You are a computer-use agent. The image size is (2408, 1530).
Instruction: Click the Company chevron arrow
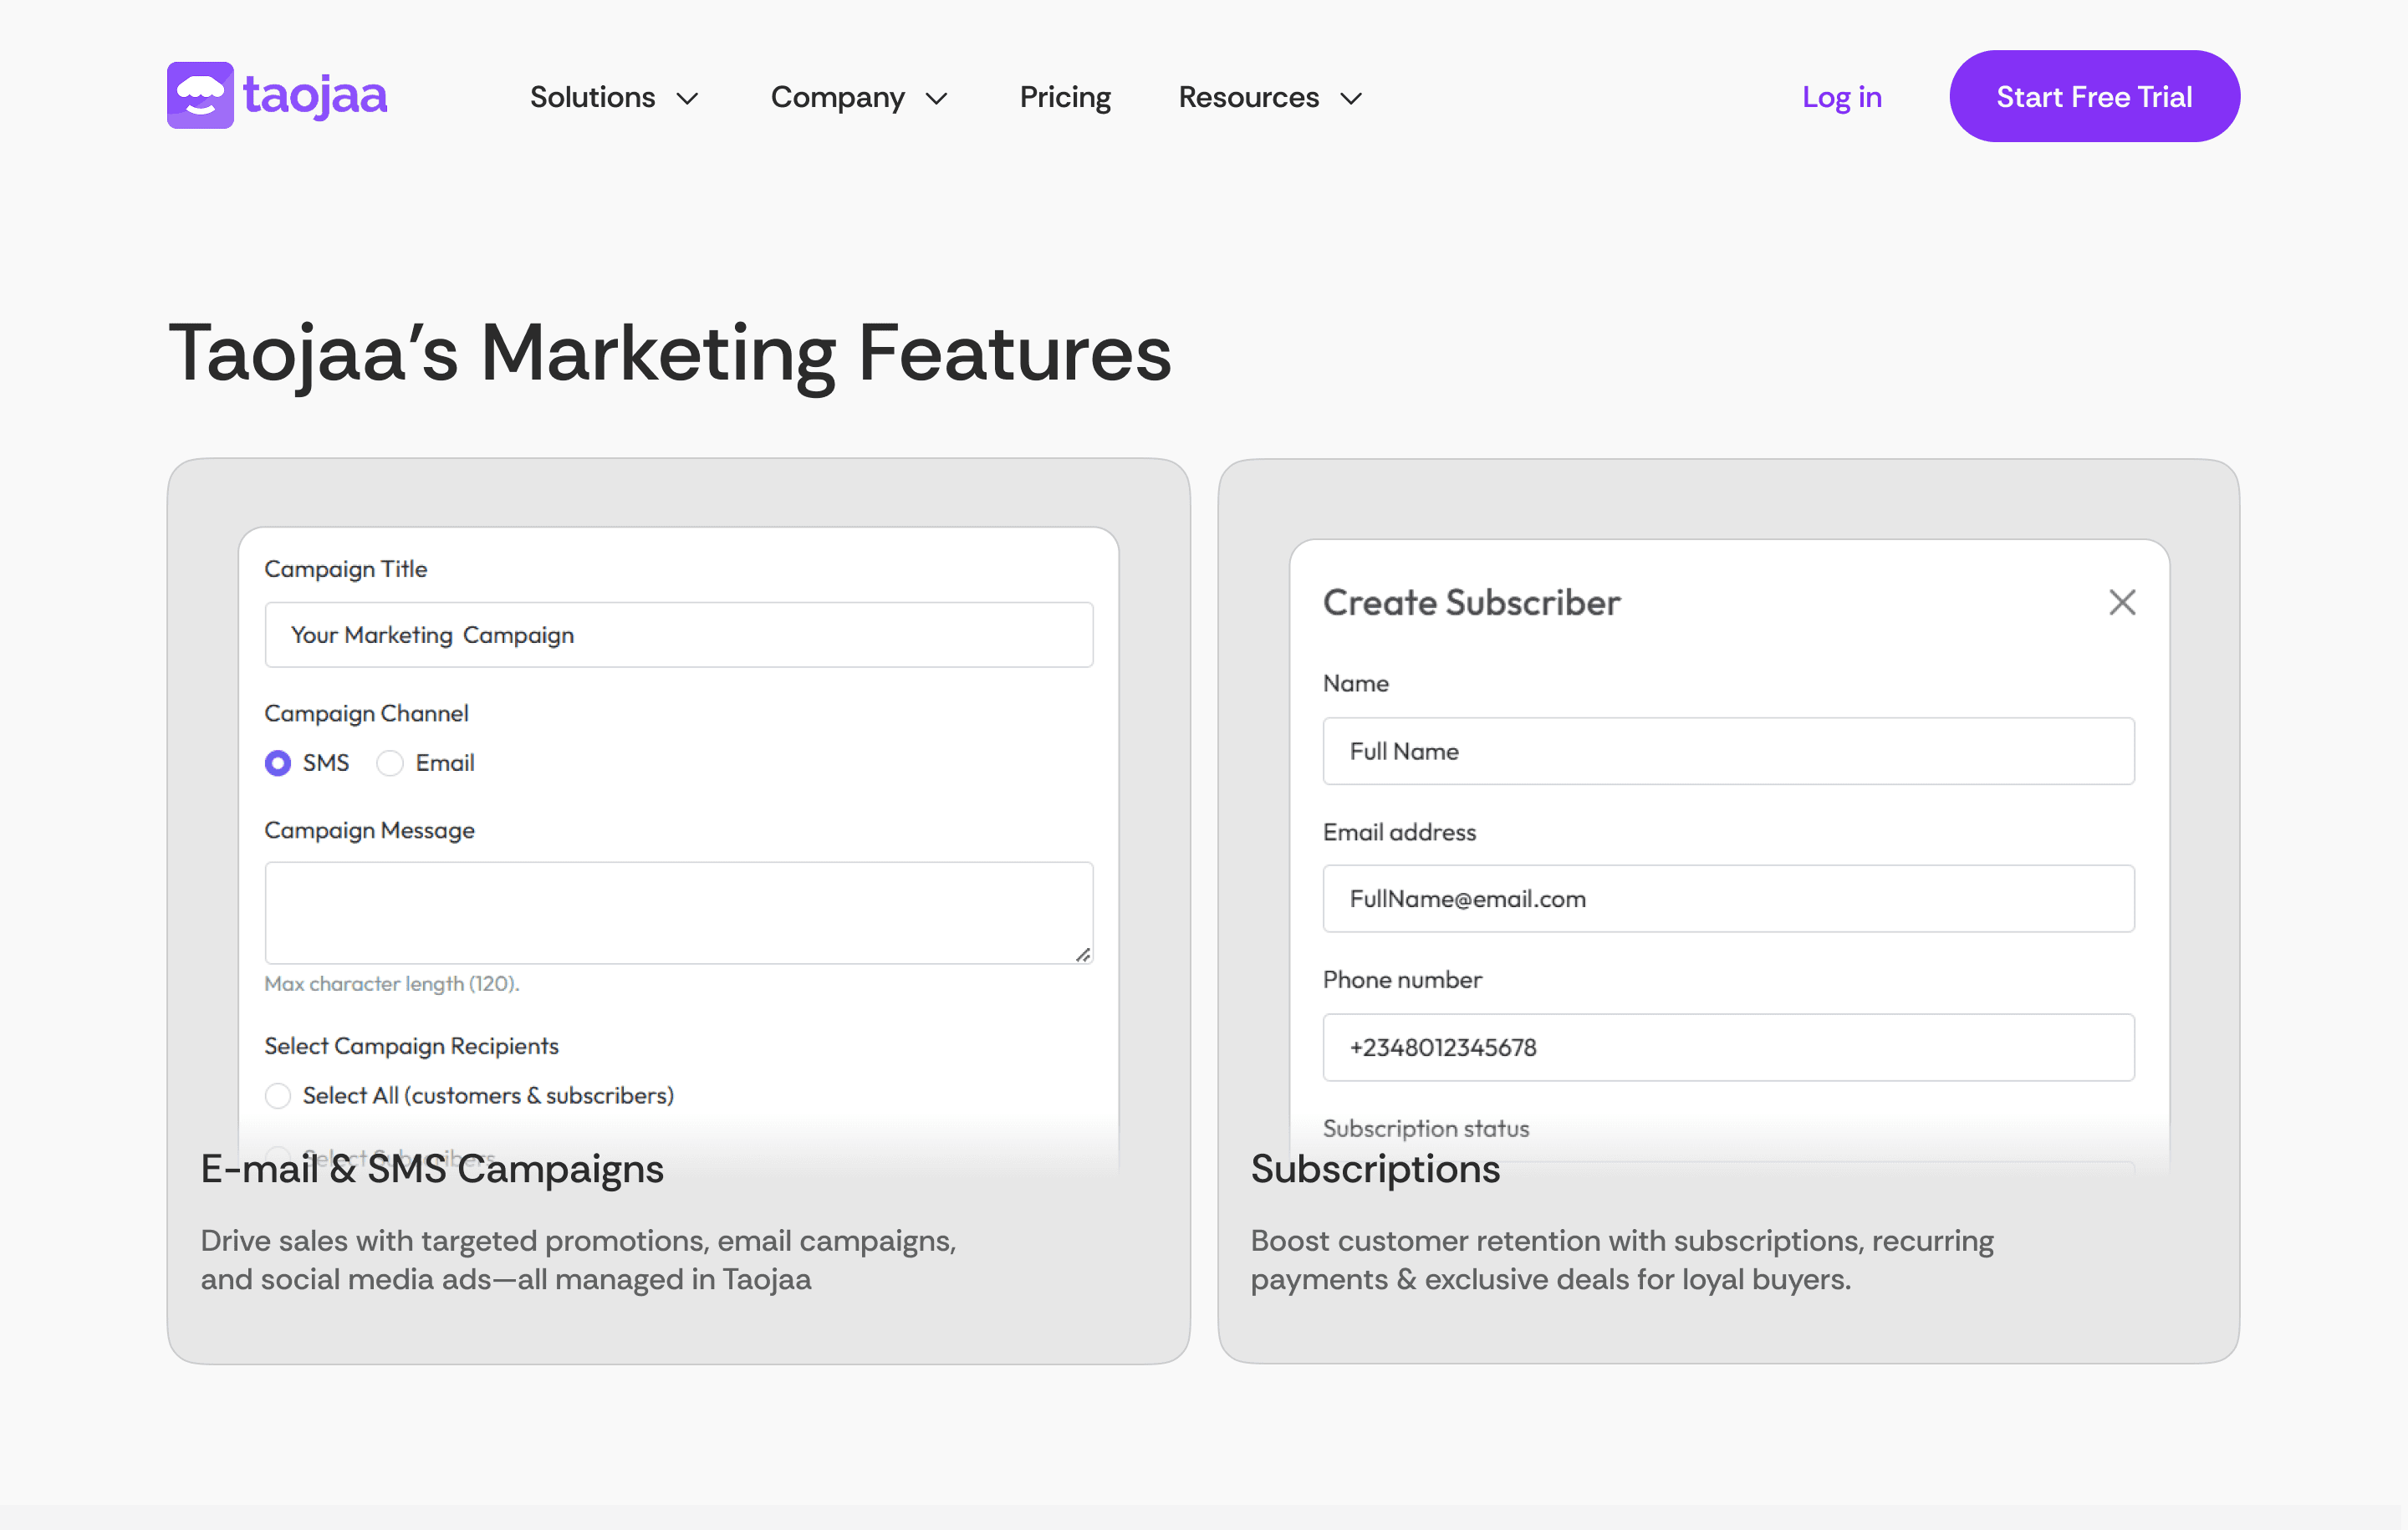(936, 98)
